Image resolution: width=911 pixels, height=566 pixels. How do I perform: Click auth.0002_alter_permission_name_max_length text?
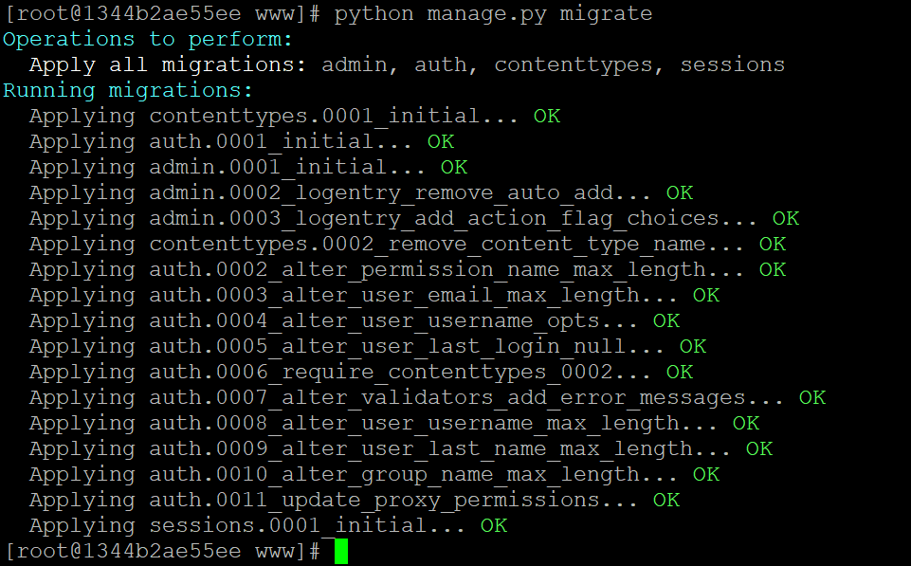pos(428,269)
